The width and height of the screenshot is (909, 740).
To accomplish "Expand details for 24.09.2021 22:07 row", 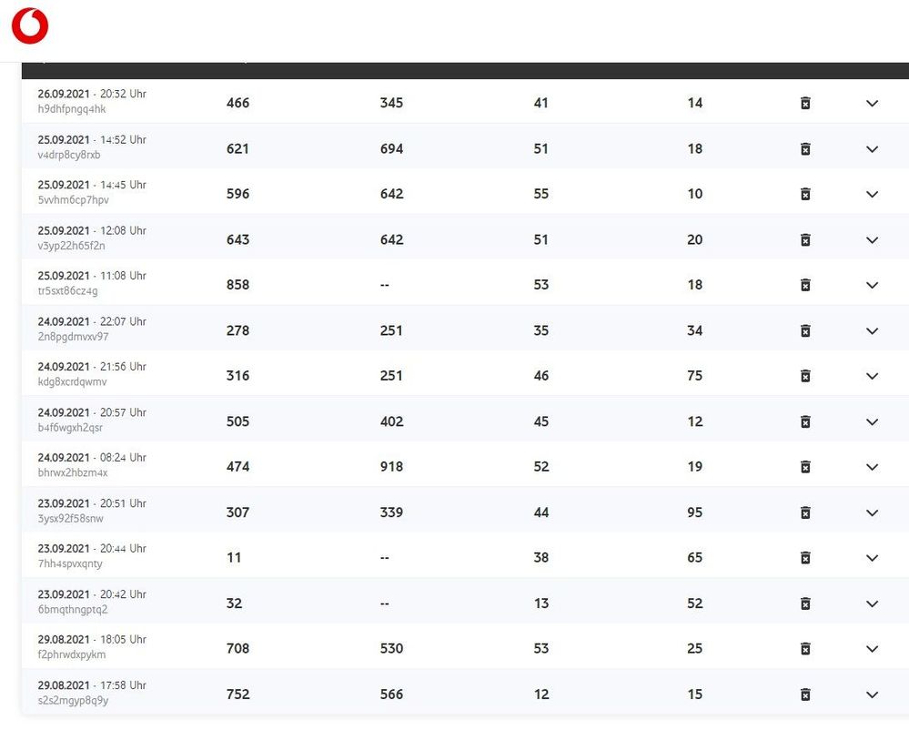I will (872, 331).
